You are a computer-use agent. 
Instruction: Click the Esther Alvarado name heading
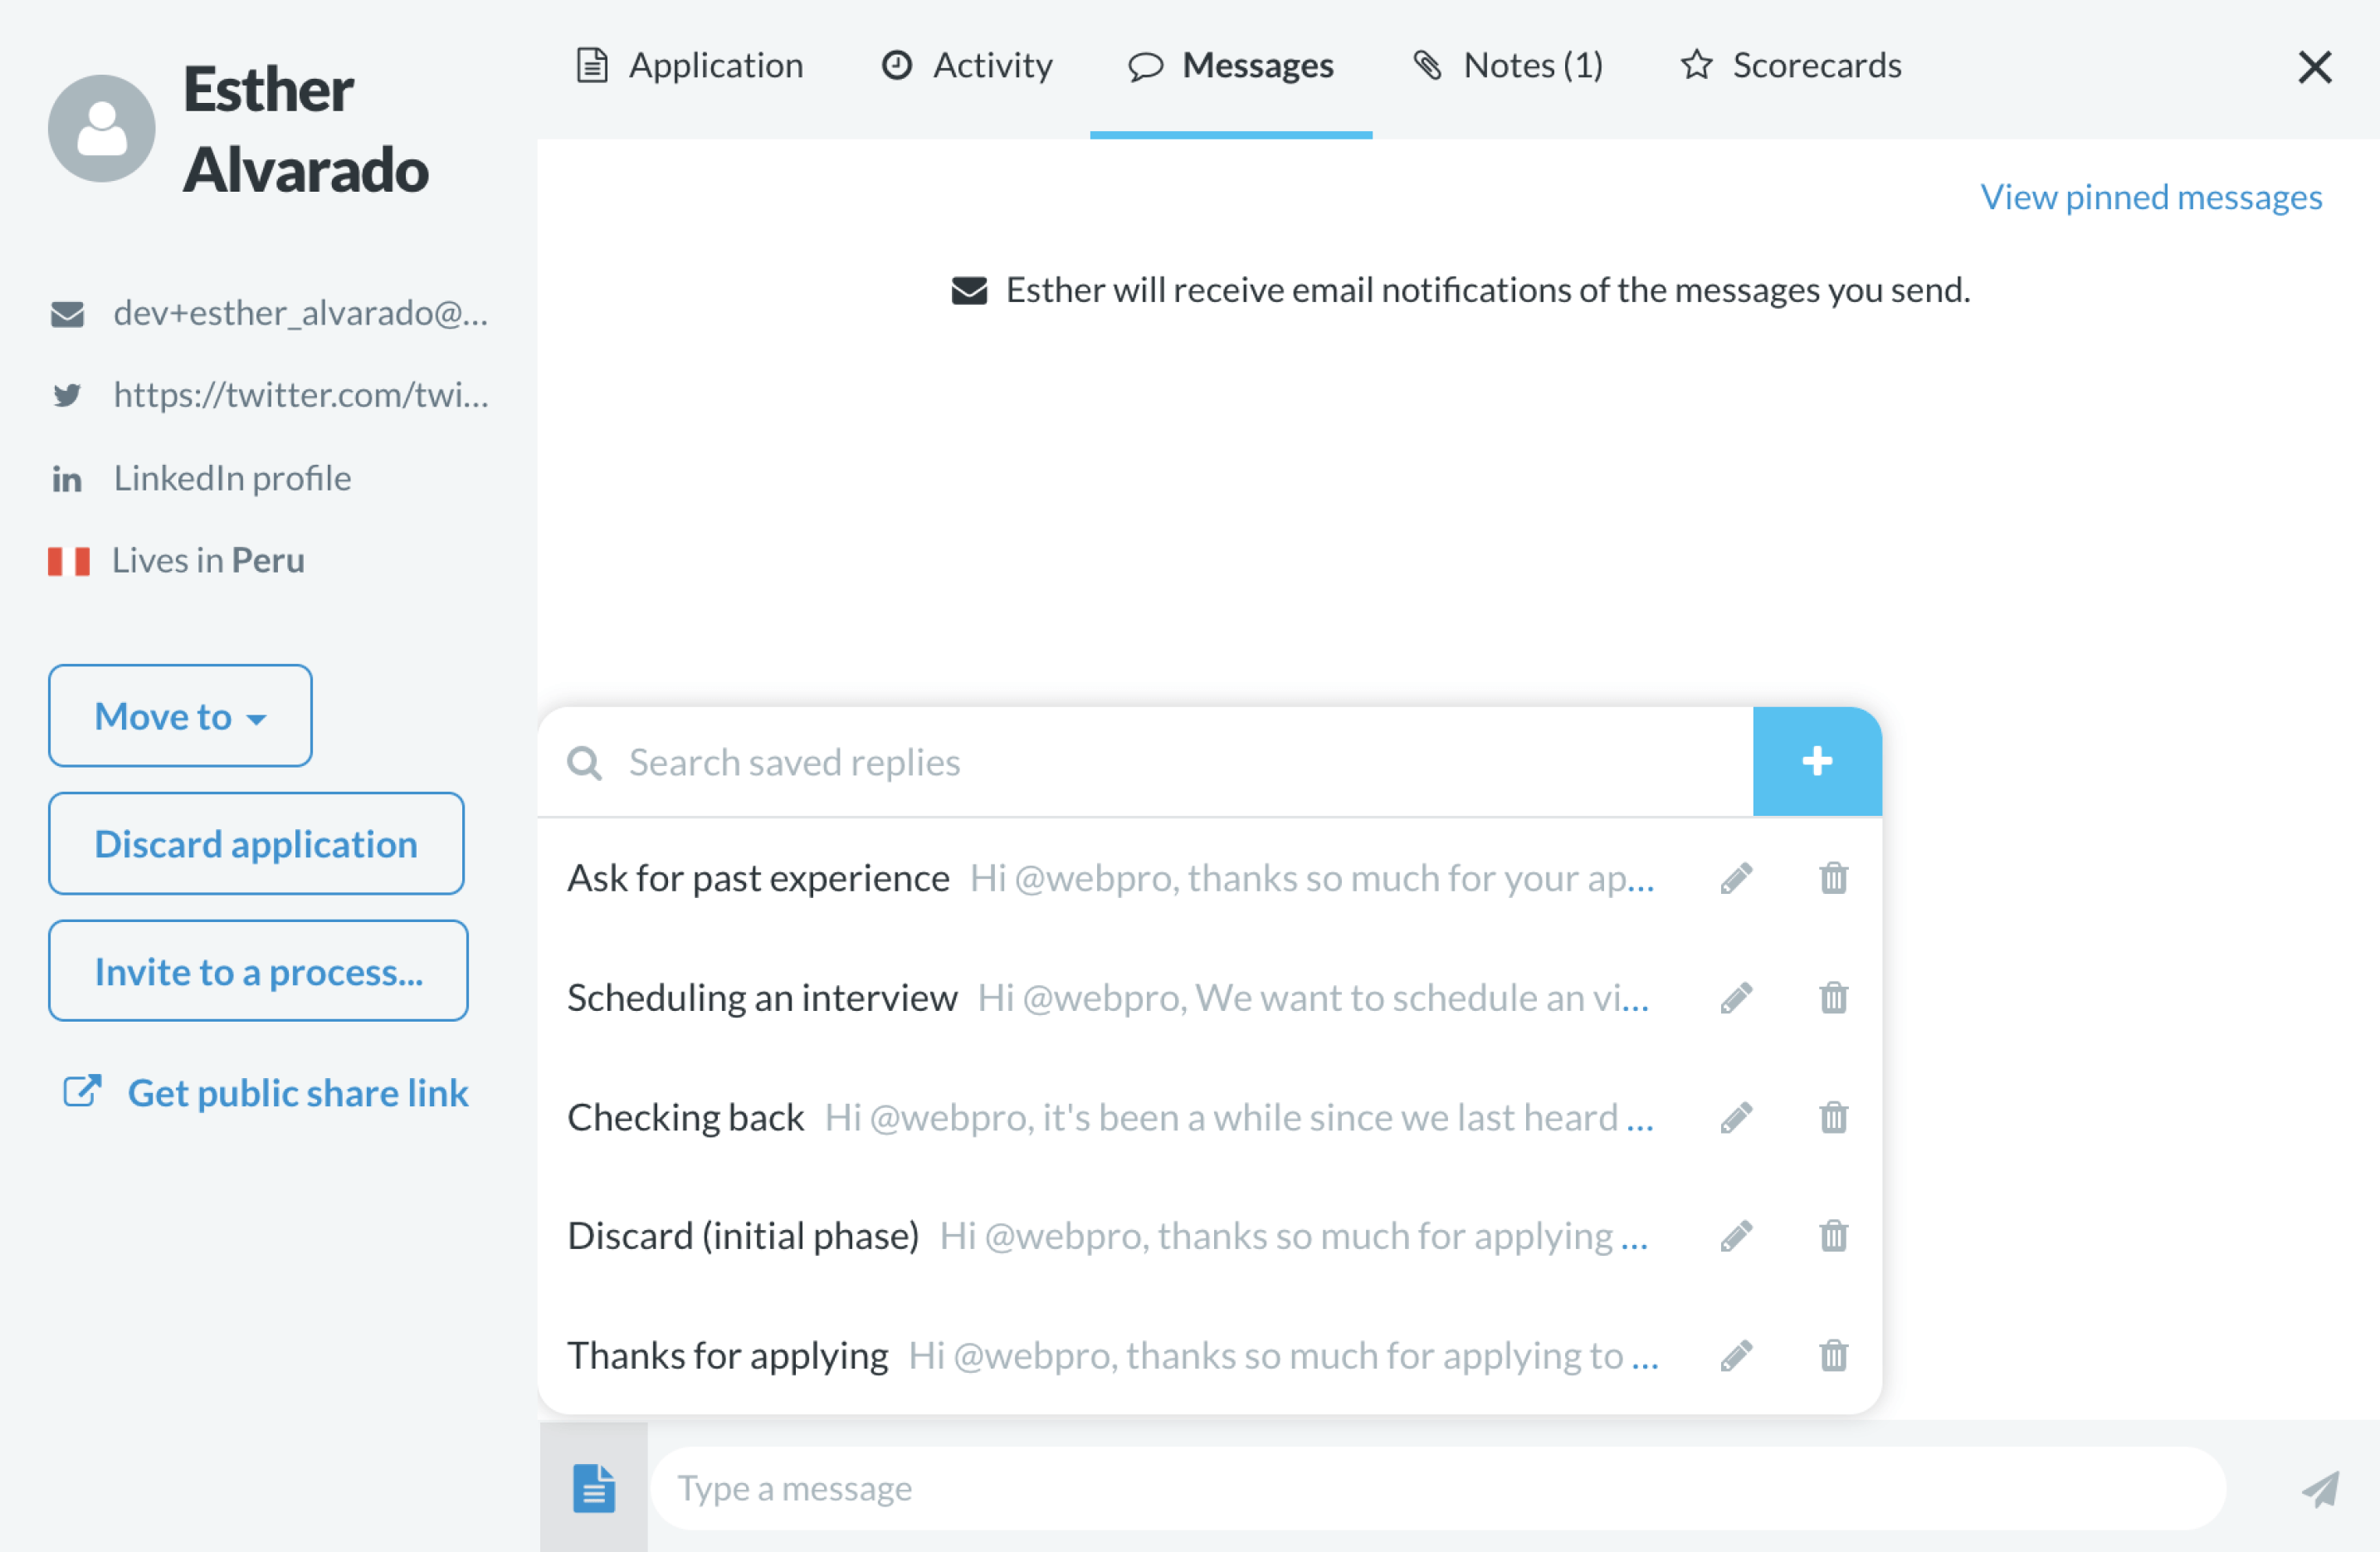point(306,129)
